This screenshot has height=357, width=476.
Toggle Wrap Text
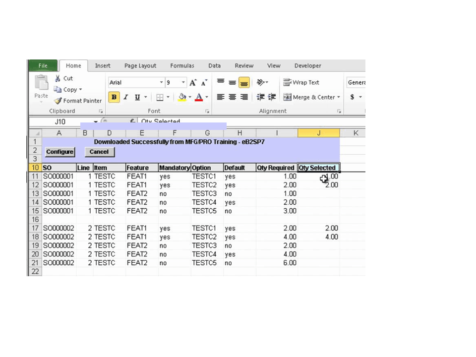pos(301,82)
